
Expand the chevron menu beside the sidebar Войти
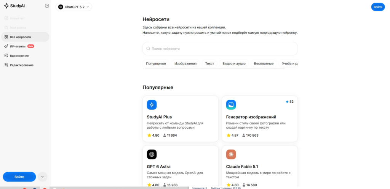[42, 177]
